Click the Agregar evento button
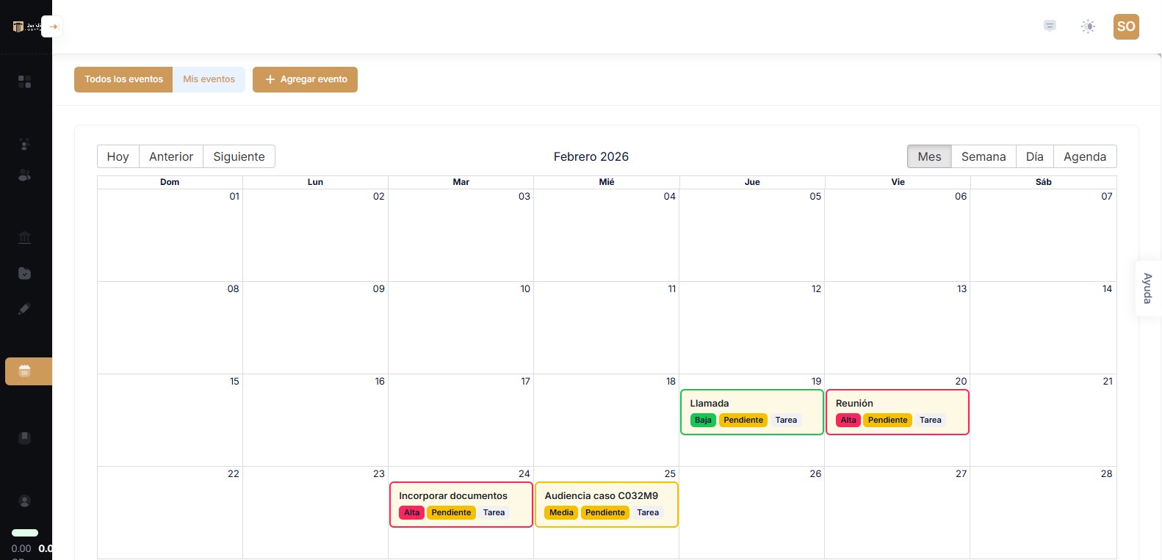Viewport: 1162px width, 560px height. click(305, 79)
